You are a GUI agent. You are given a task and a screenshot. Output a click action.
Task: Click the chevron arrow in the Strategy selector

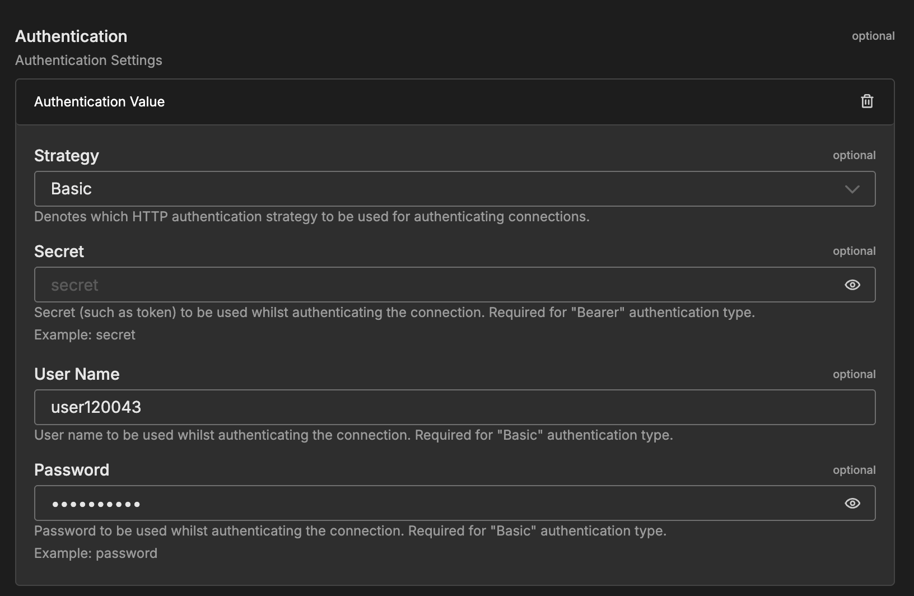pos(852,189)
